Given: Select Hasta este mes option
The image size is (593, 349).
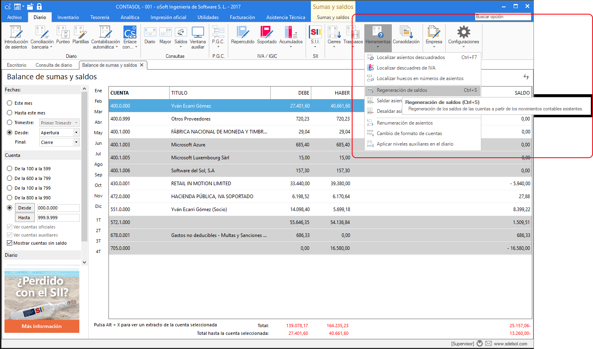Looking at the screenshot, I should (10, 113).
